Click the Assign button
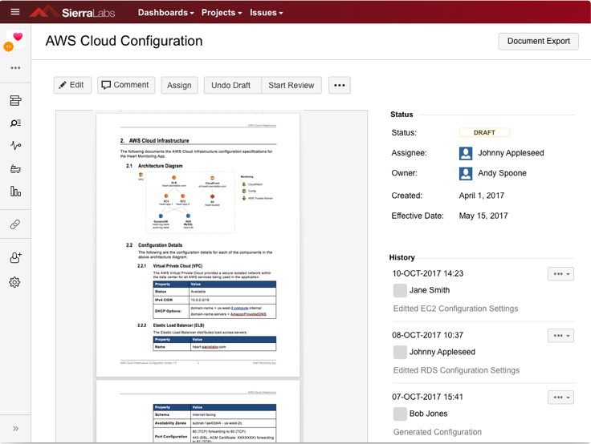This screenshot has height=444, width=591. tap(179, 86)
